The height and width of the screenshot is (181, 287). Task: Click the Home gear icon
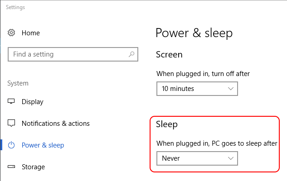point(11,33)
